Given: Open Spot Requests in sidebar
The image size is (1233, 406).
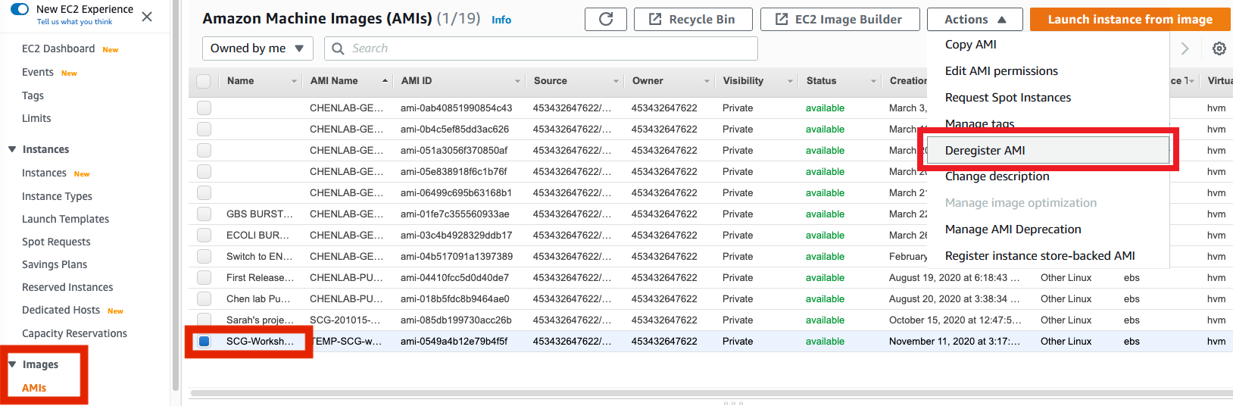Looking at the screenshot, I should tap(56, 242).
